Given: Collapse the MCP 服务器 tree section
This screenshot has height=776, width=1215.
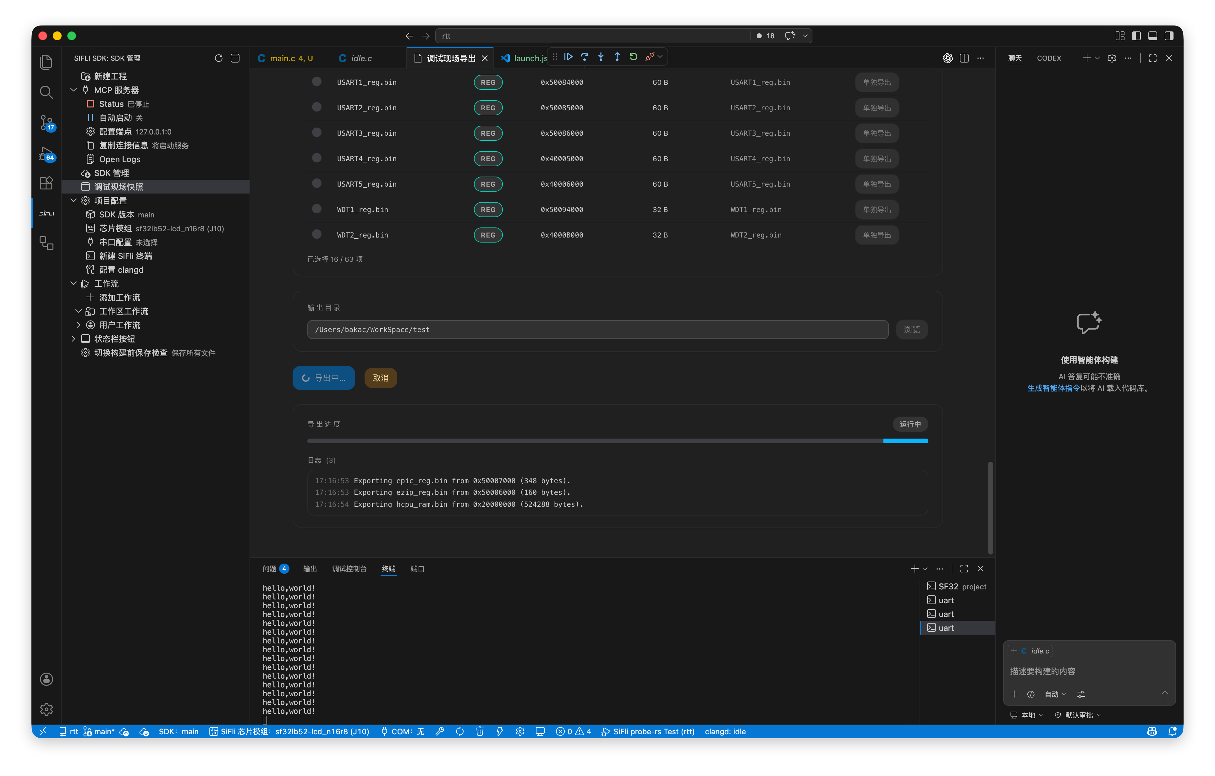Looking at the screenshot, I should point(74,90).
